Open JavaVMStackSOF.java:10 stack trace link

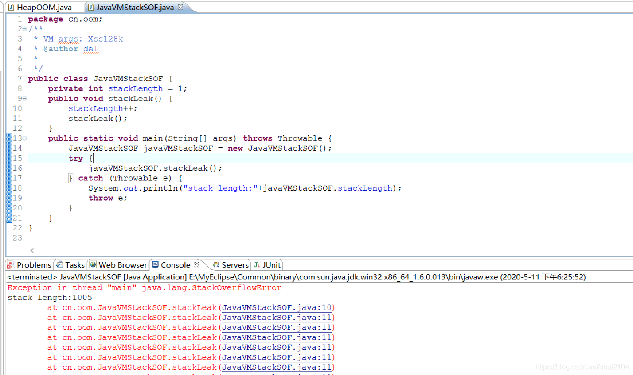(x=277, y=308)
